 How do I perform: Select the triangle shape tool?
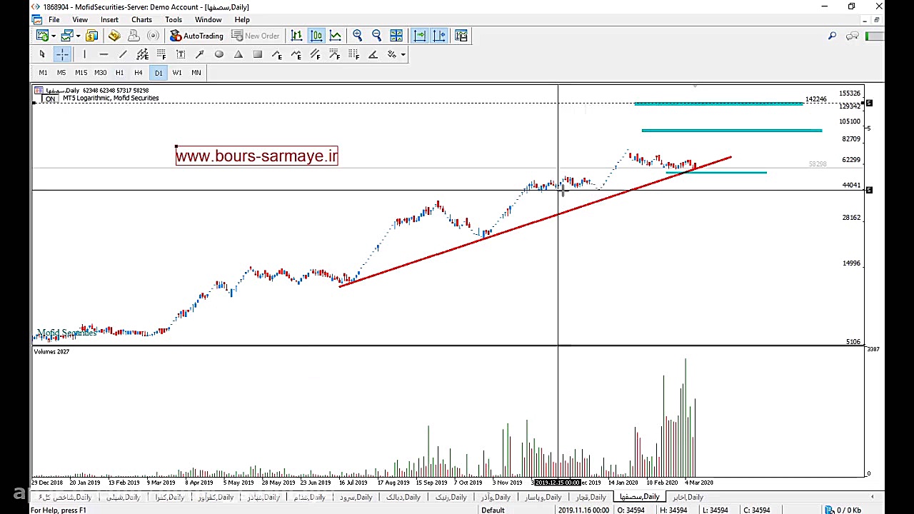click(x=238, y=55)
